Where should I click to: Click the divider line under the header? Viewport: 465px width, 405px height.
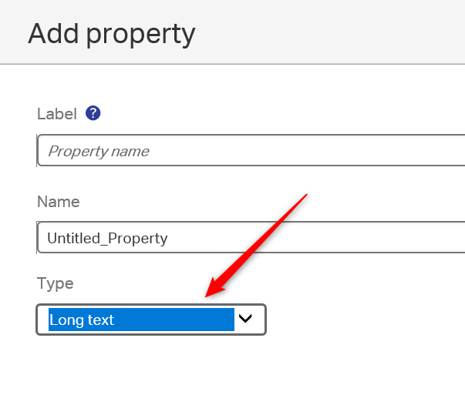click(231, 64)
